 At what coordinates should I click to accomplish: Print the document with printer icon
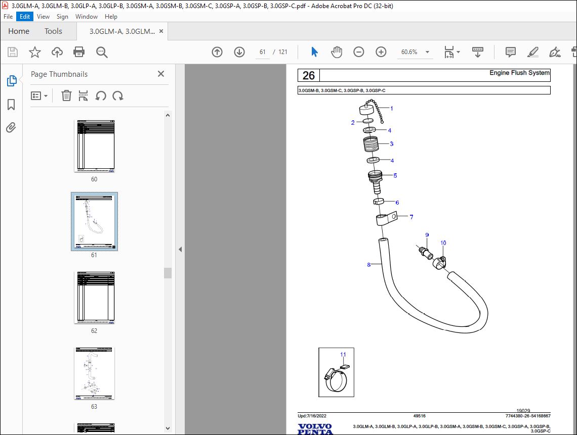79,52
